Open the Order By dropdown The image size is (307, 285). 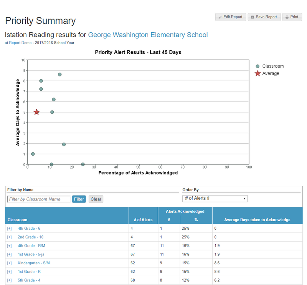click(215, 199)
